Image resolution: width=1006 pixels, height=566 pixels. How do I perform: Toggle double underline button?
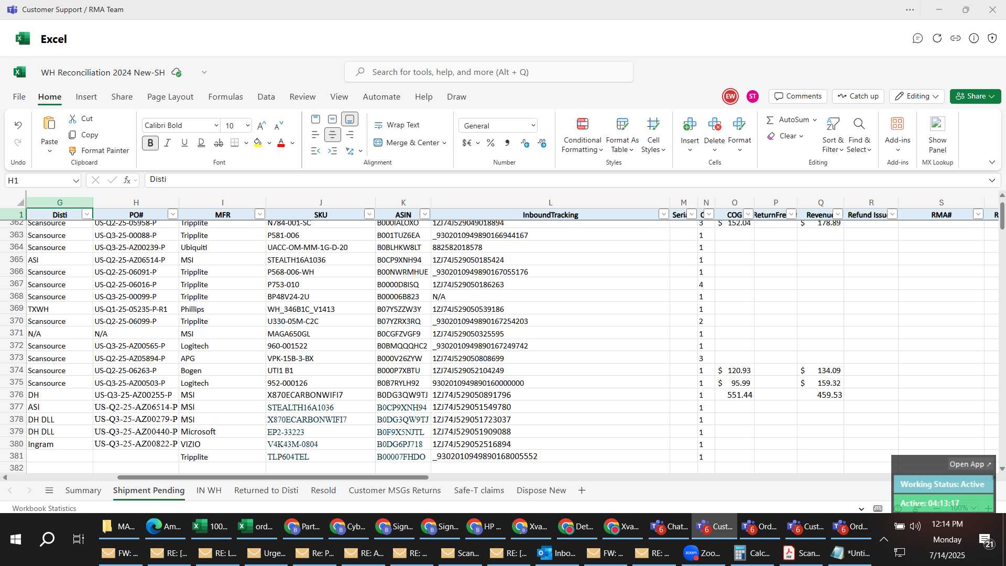pyautogui.click(x=201, y=143)
